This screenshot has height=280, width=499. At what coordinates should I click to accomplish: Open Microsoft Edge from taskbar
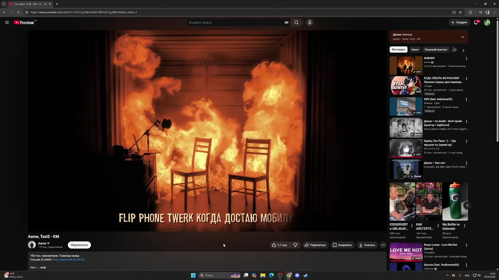point(271,275)
